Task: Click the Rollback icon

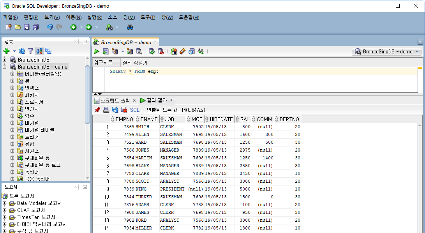Action: [161, 51]
